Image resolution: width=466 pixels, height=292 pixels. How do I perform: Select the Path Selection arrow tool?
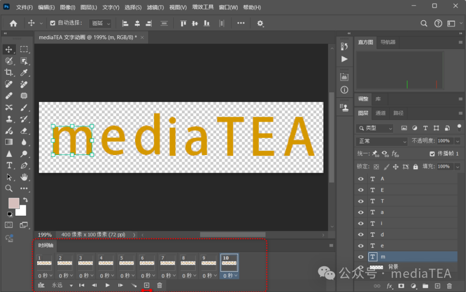click(9, 177)
